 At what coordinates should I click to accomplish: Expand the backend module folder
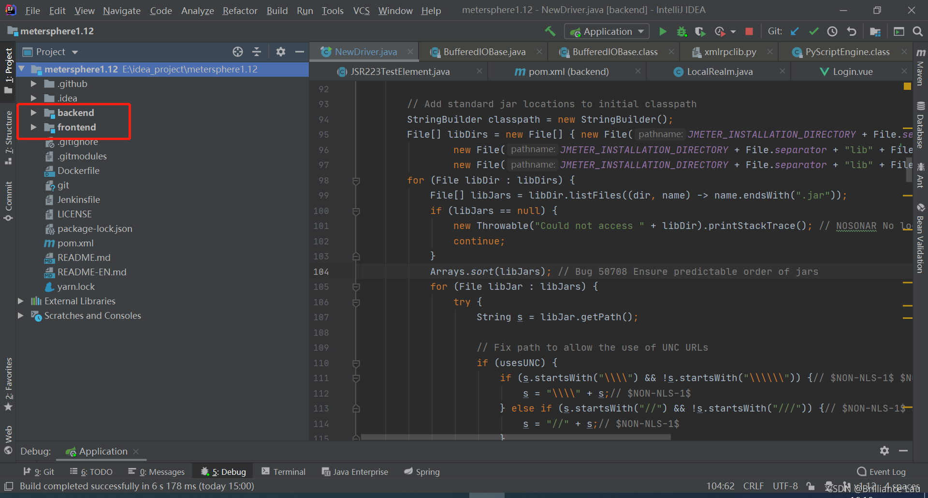(33, 113)
